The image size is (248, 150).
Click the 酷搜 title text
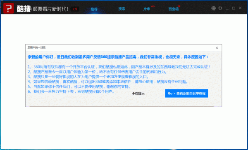coord(24,9)
